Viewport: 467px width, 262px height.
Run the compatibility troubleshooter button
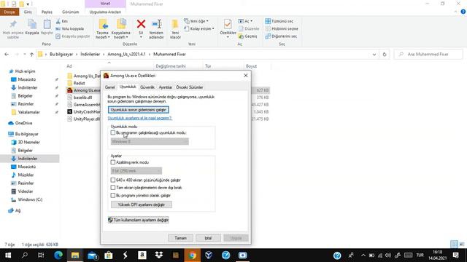pyautogui.click(x=138, y=110)
